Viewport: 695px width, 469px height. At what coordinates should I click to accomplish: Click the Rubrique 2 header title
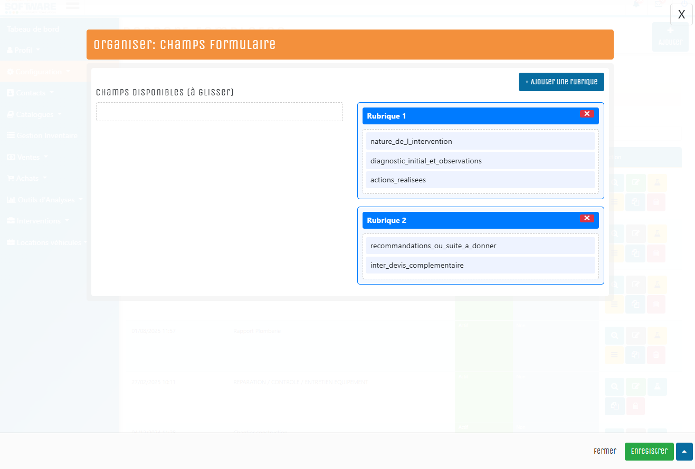[x=386, y=220]
